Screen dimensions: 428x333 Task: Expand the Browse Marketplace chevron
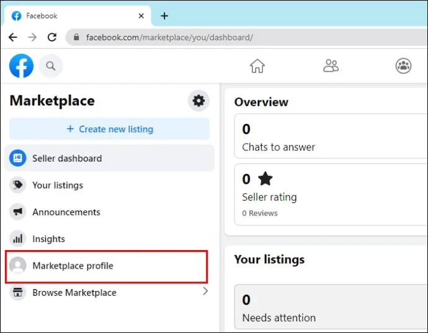click(205, 292)
